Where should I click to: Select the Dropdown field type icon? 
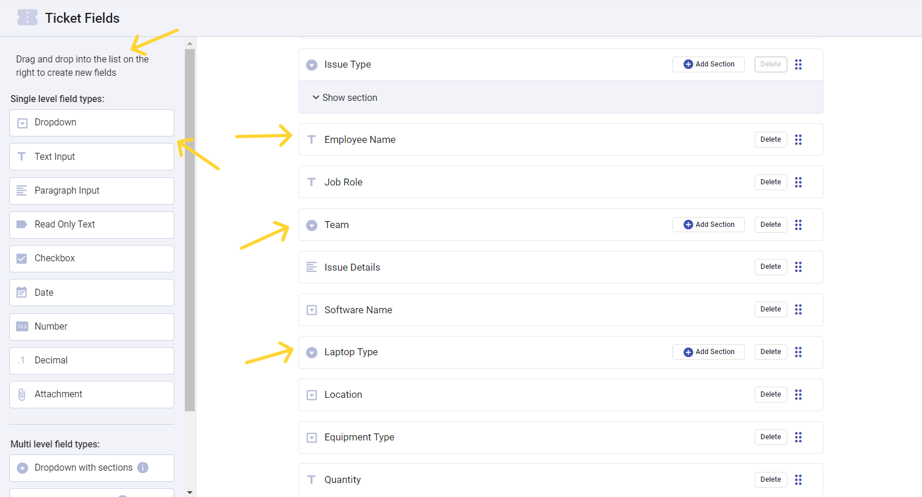pyautogui.click(x=22, y=123)
